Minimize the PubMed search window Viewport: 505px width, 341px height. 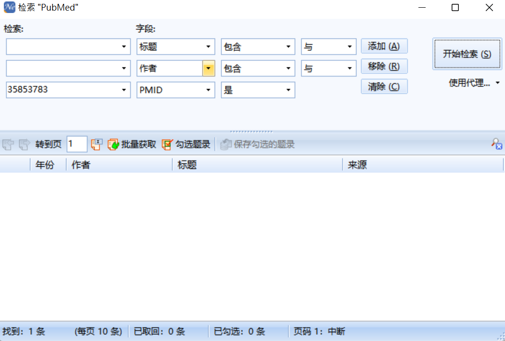(422, 7)
